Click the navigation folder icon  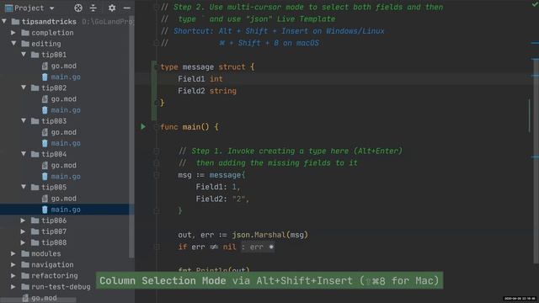(x=25, y=264)
